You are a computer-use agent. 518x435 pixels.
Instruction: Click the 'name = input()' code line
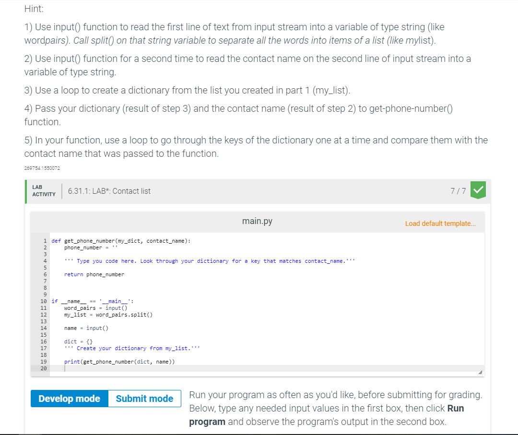86,329
